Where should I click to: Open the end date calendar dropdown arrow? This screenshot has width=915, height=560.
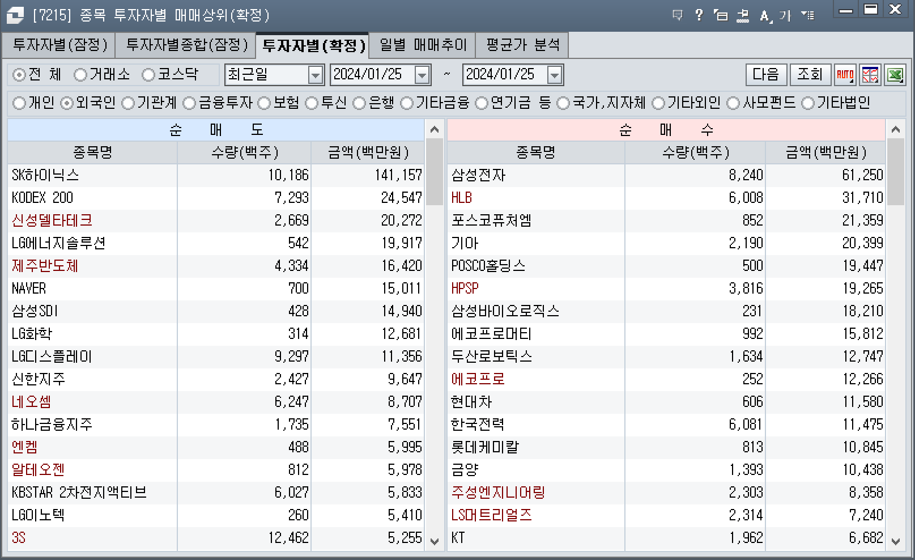[555, 75]
